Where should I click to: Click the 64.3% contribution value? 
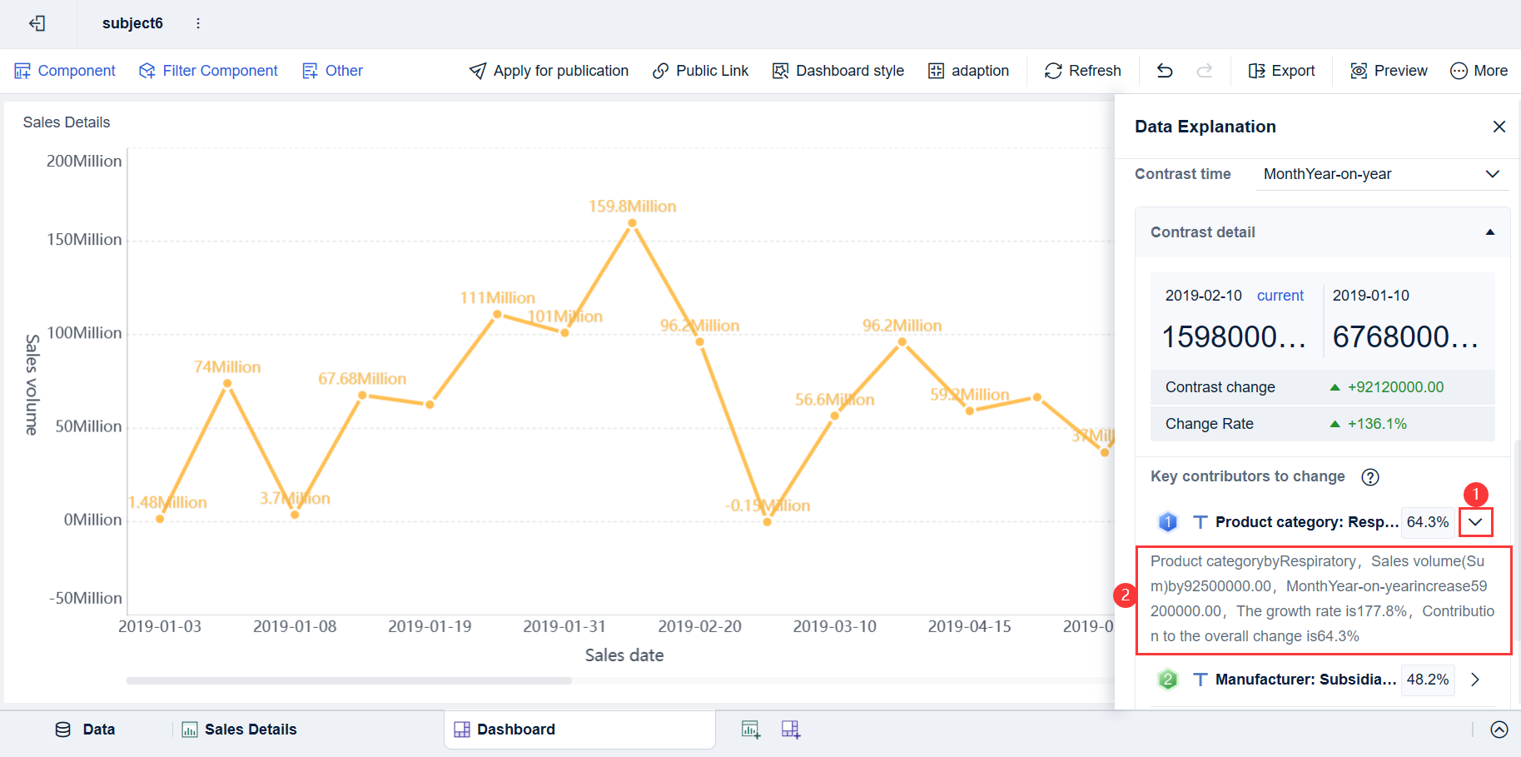[1428, 522]
